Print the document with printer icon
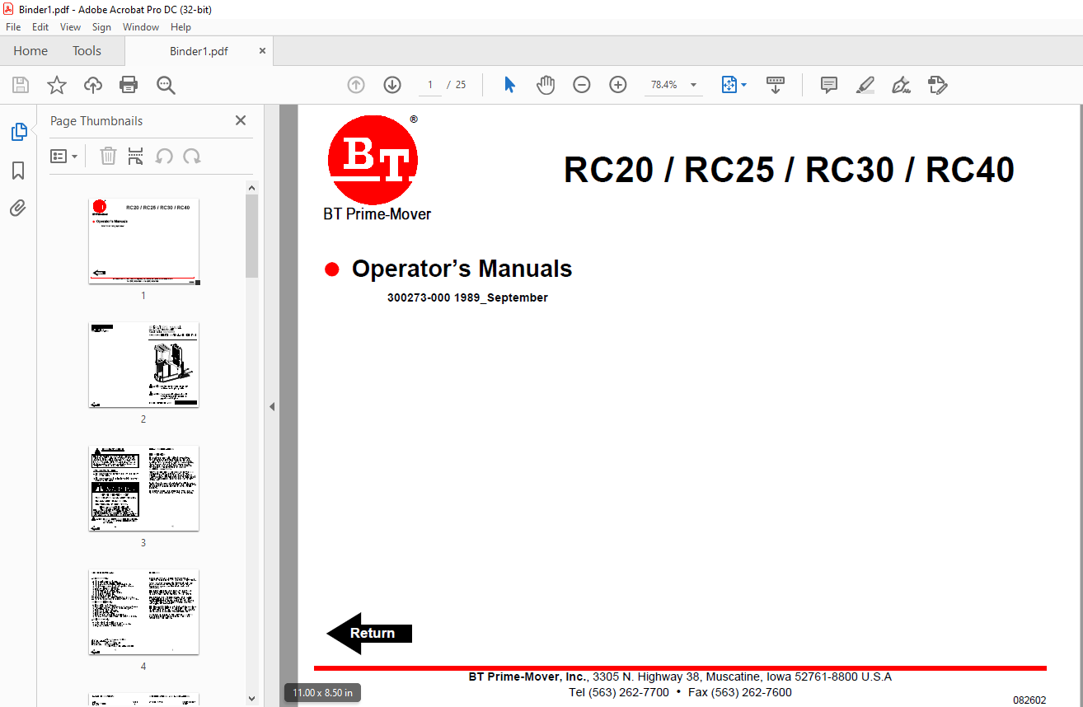Image resolution: width=1083 pixels, height=707 pixels. point(129,85)
